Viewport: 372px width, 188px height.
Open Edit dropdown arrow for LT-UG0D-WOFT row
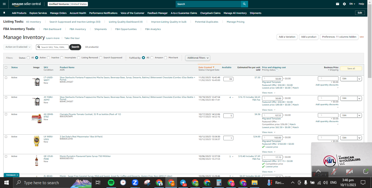(x=359, y=79)
